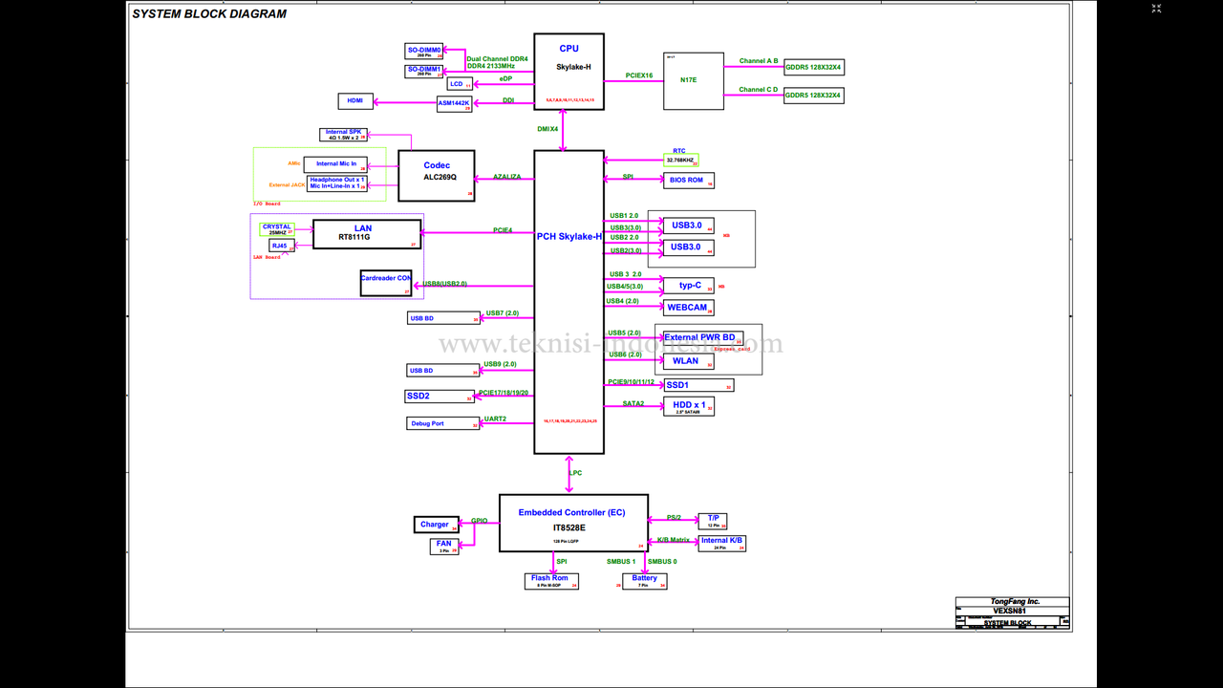Select the RTC 32.768KHZ block

click(681, 161)
